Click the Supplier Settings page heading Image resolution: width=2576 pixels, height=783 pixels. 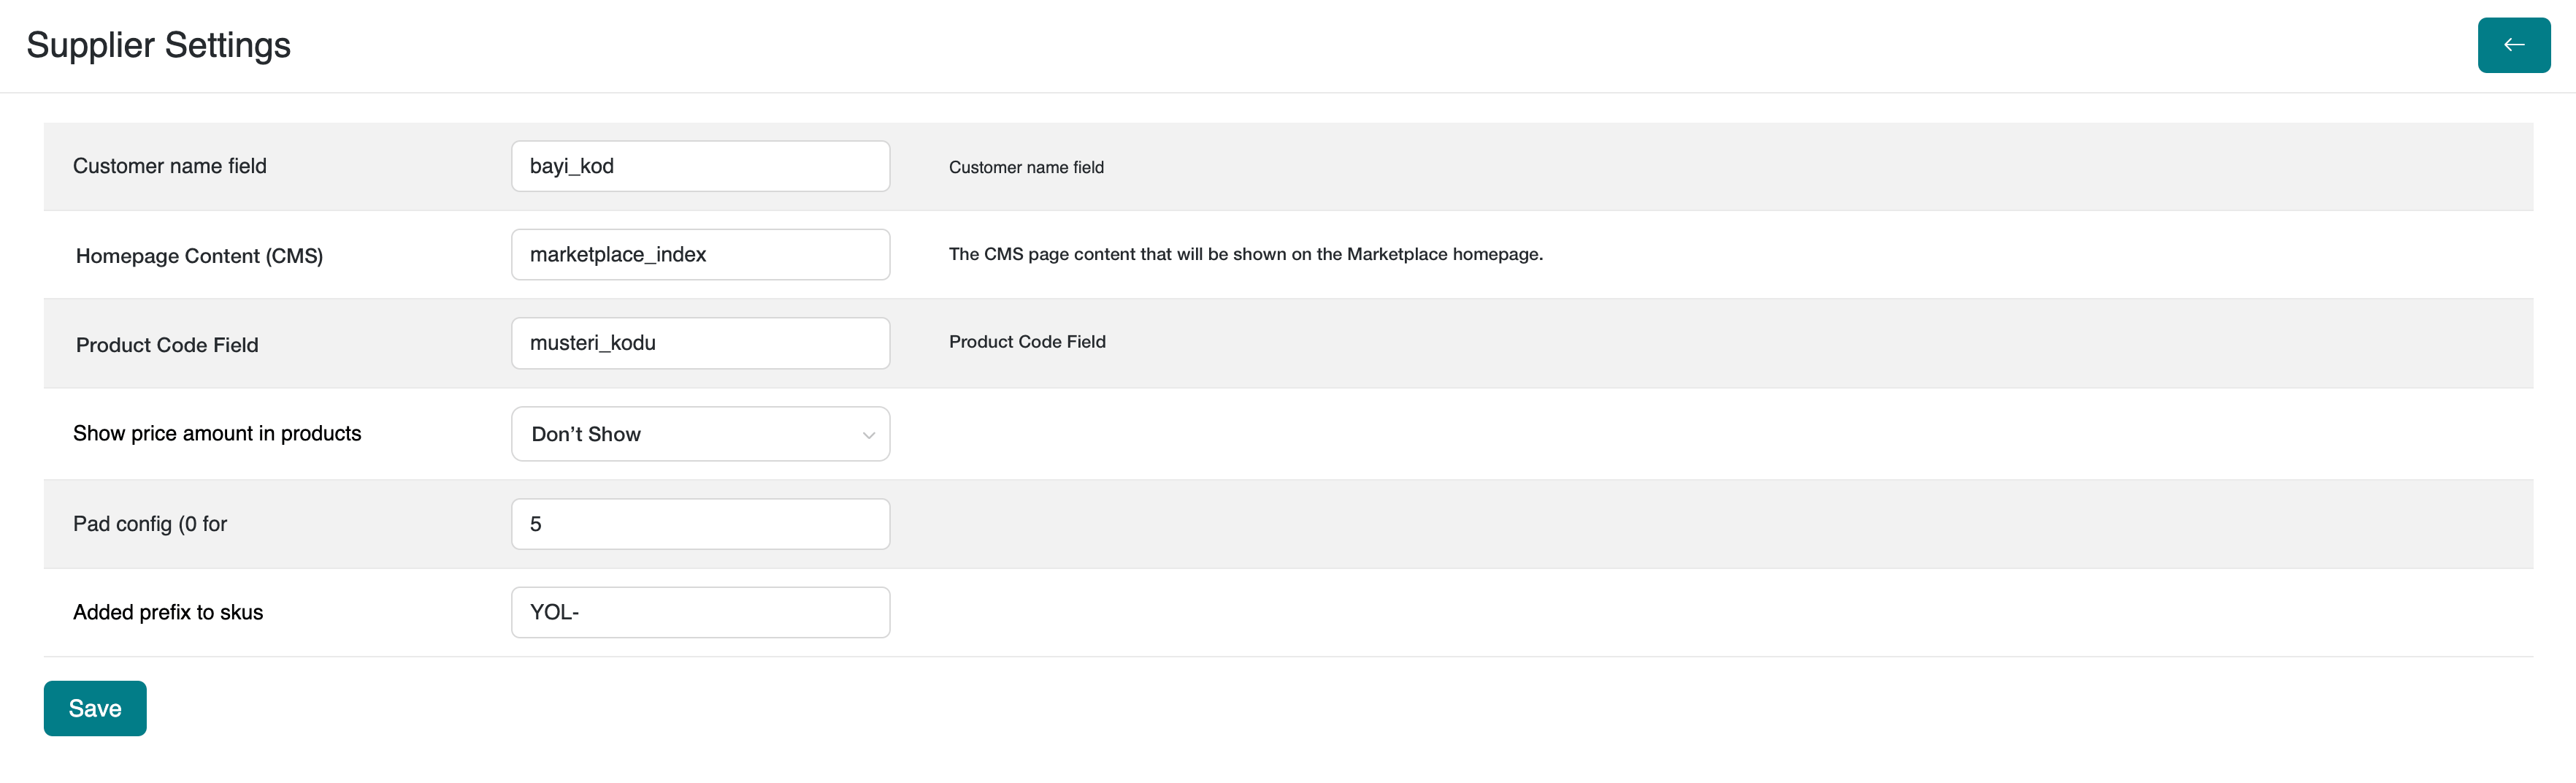[x=158, y=45]
